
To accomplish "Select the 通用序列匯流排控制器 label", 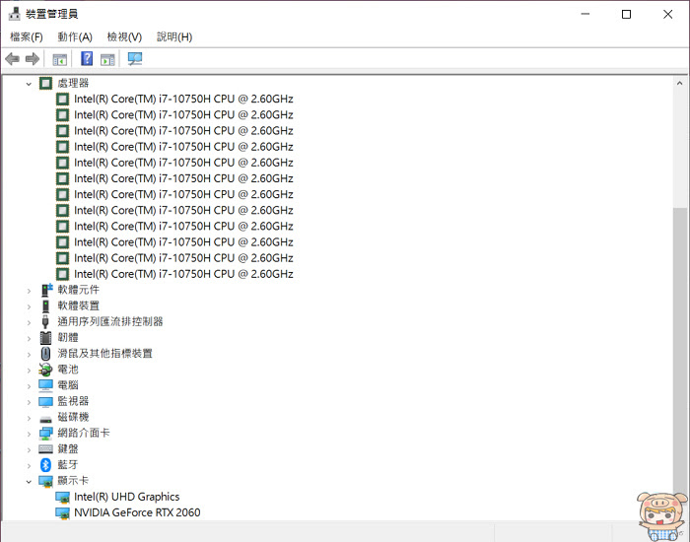I will point(110,321).
